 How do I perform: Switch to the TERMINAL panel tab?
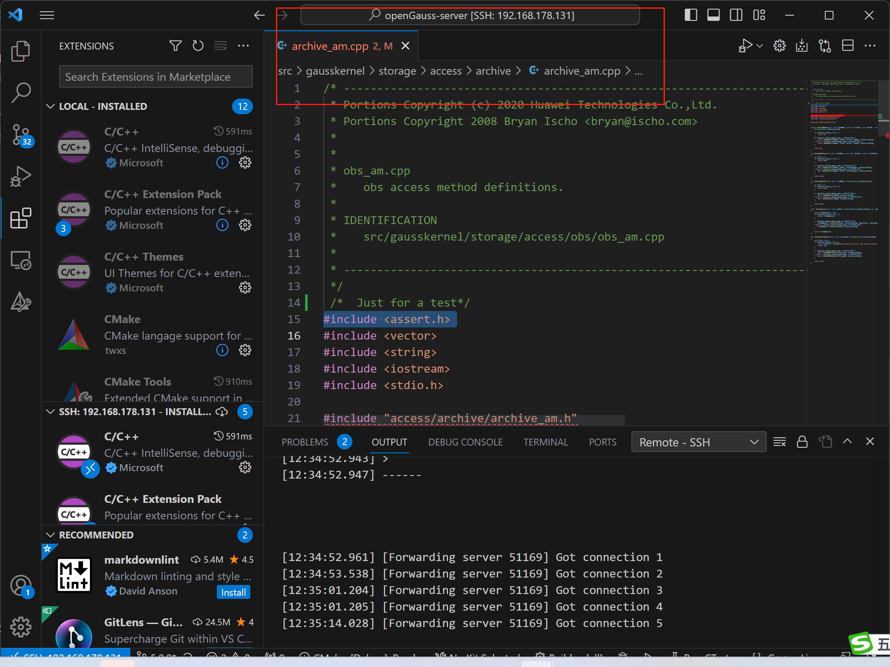[545, 442]
